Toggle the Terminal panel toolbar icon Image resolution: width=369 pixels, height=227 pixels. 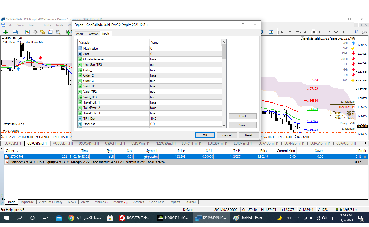click(50, 32)
